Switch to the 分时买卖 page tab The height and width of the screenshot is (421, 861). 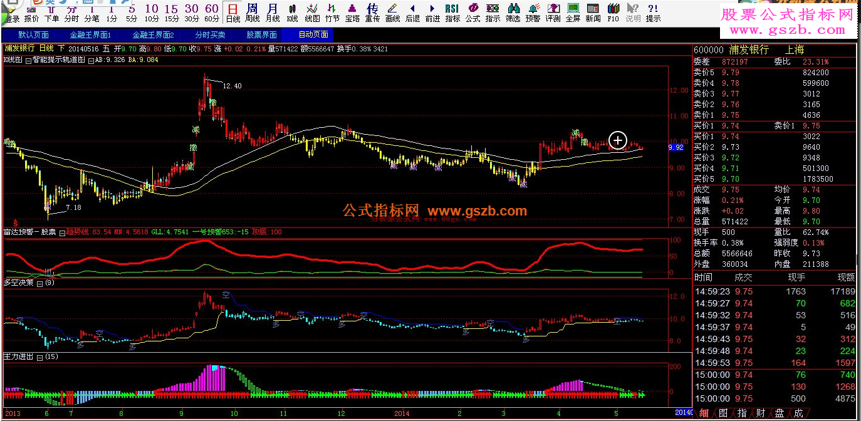click(210, 34)
